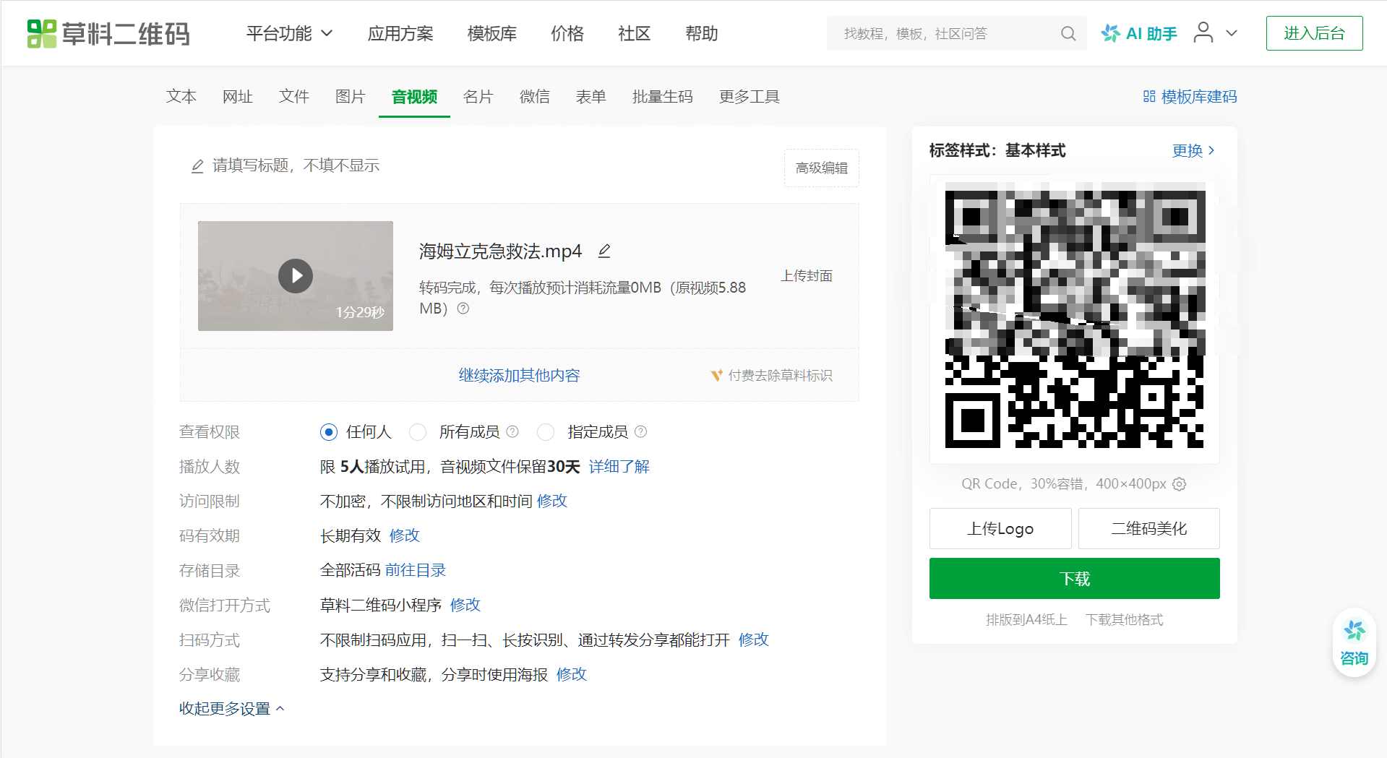Select the 音视频 tab
1387x758 pixels.
[414, 97]
